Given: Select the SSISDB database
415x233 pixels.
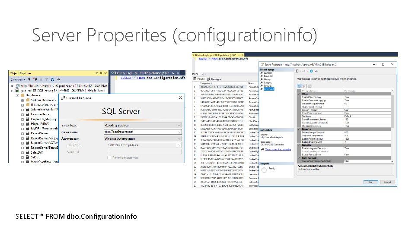Looking at the screenshot, I should (35, 157).
